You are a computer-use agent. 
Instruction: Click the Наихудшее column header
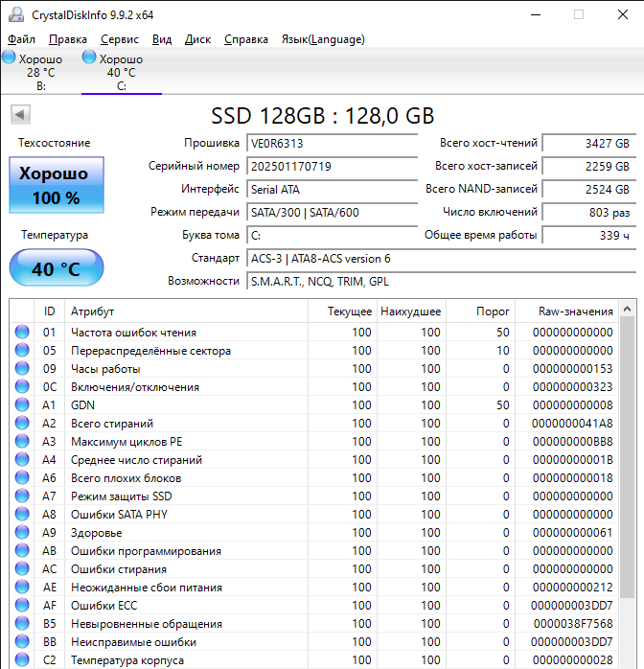click(411, 311)
